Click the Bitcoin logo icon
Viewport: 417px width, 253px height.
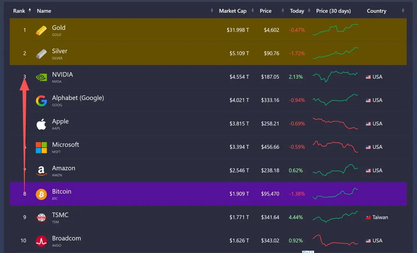pyautogui.click(x=41, y=194)
